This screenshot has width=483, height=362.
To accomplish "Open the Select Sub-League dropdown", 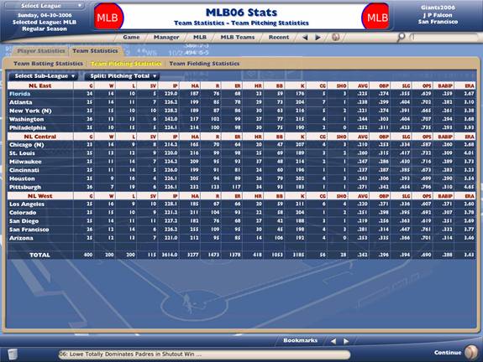I will click(44, 76).
